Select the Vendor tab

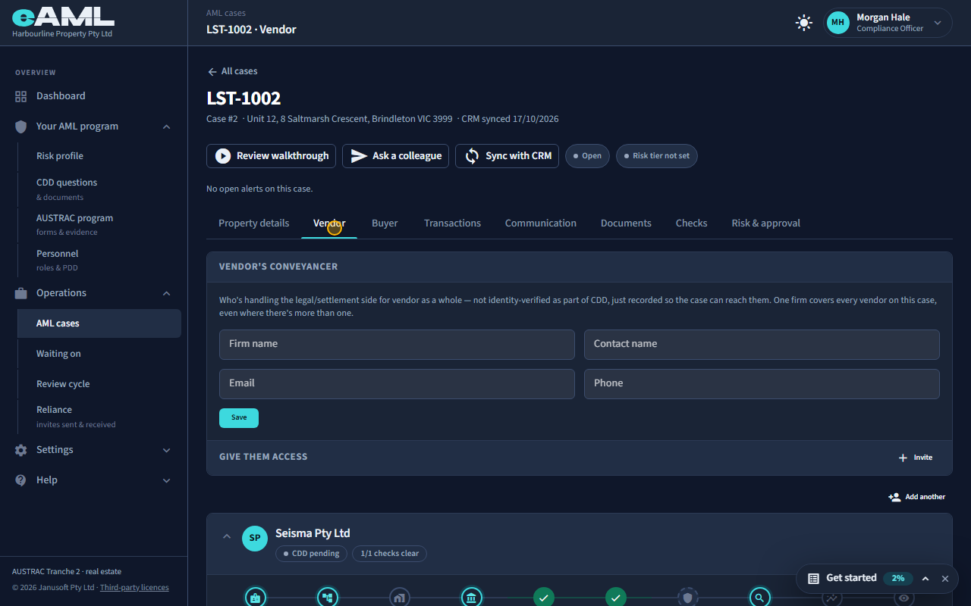(x=329, y=223)
